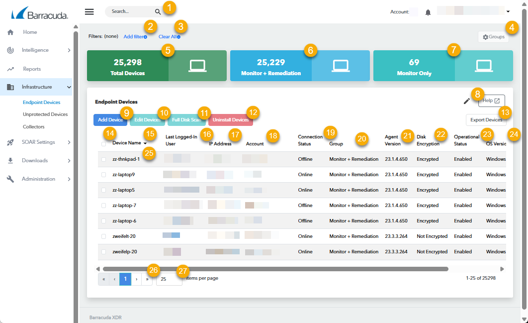
Task: Expand the Administration chevron
Action: pos(69,179)
